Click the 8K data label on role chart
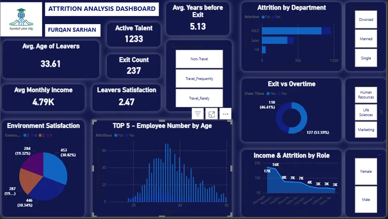Image resolution: width=388 pixels, height=219 pixels. 284,178
